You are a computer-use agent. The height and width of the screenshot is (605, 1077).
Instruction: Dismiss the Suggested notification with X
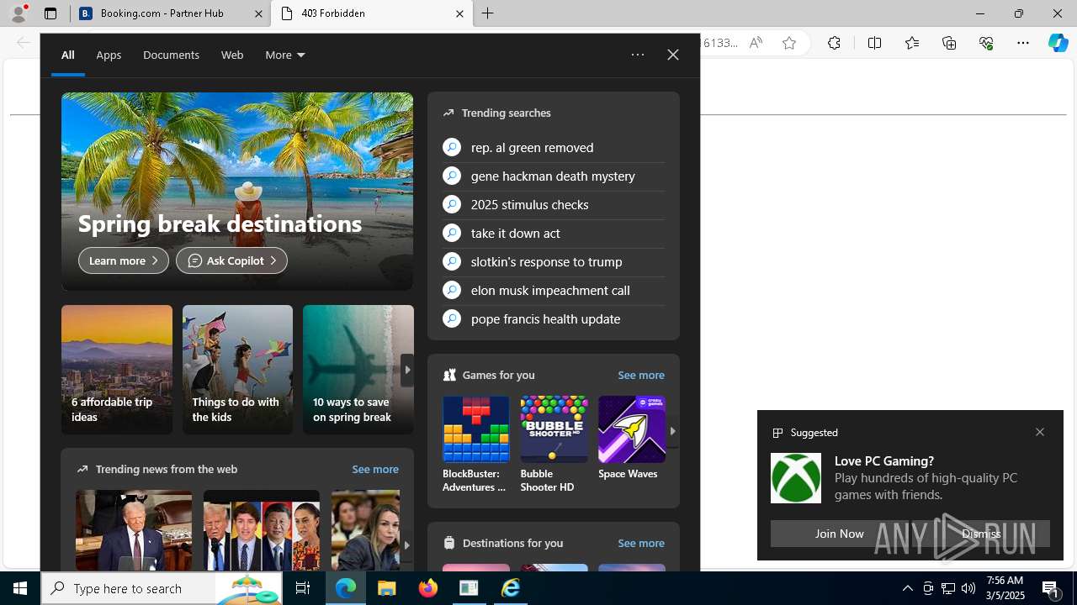[x=1040, y=432]
